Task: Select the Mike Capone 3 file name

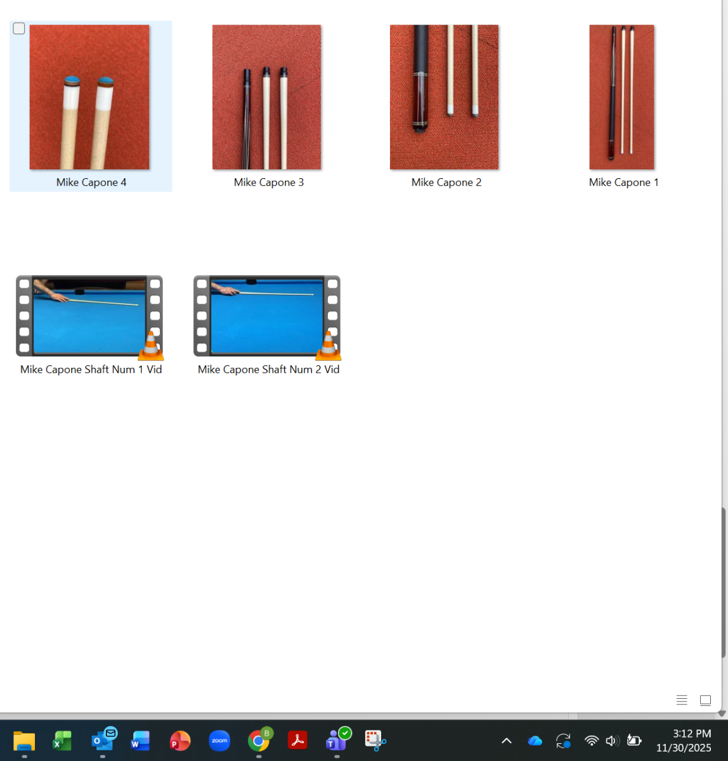Action: tap(268, 182)
